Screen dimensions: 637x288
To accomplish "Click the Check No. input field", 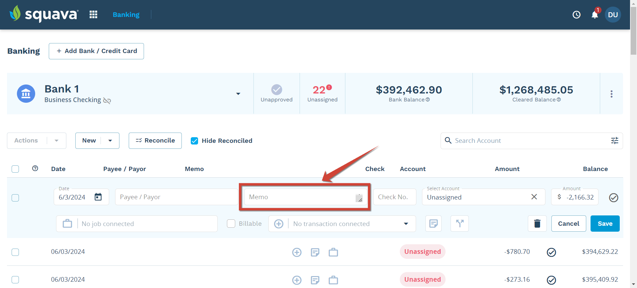I will (395, 197).
